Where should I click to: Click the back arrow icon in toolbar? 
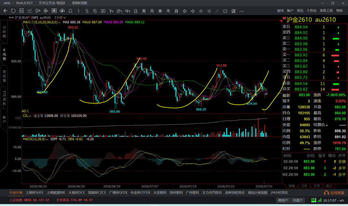[x=5, y=11]
